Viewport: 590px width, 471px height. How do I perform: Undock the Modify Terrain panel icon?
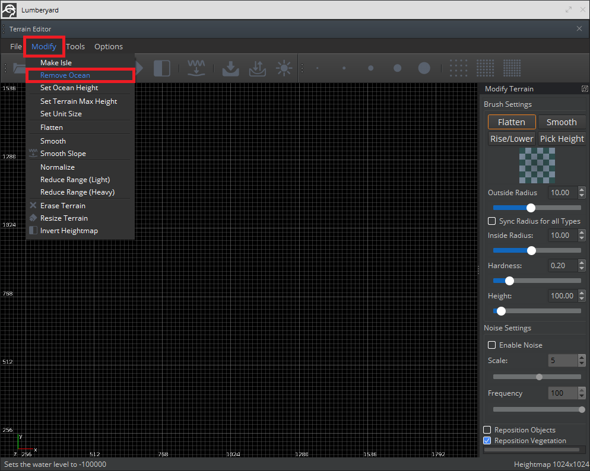[x=584, y=89]
